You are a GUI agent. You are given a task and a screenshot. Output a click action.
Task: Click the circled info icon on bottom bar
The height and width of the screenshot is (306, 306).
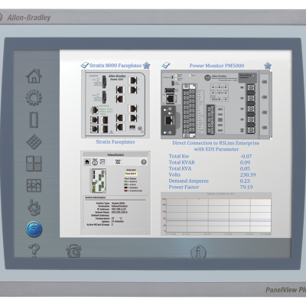[x=198, y=252]
